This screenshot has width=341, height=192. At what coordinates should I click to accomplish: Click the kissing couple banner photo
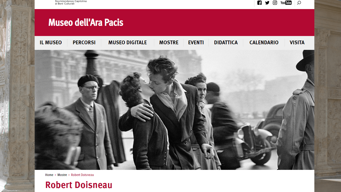174,110
